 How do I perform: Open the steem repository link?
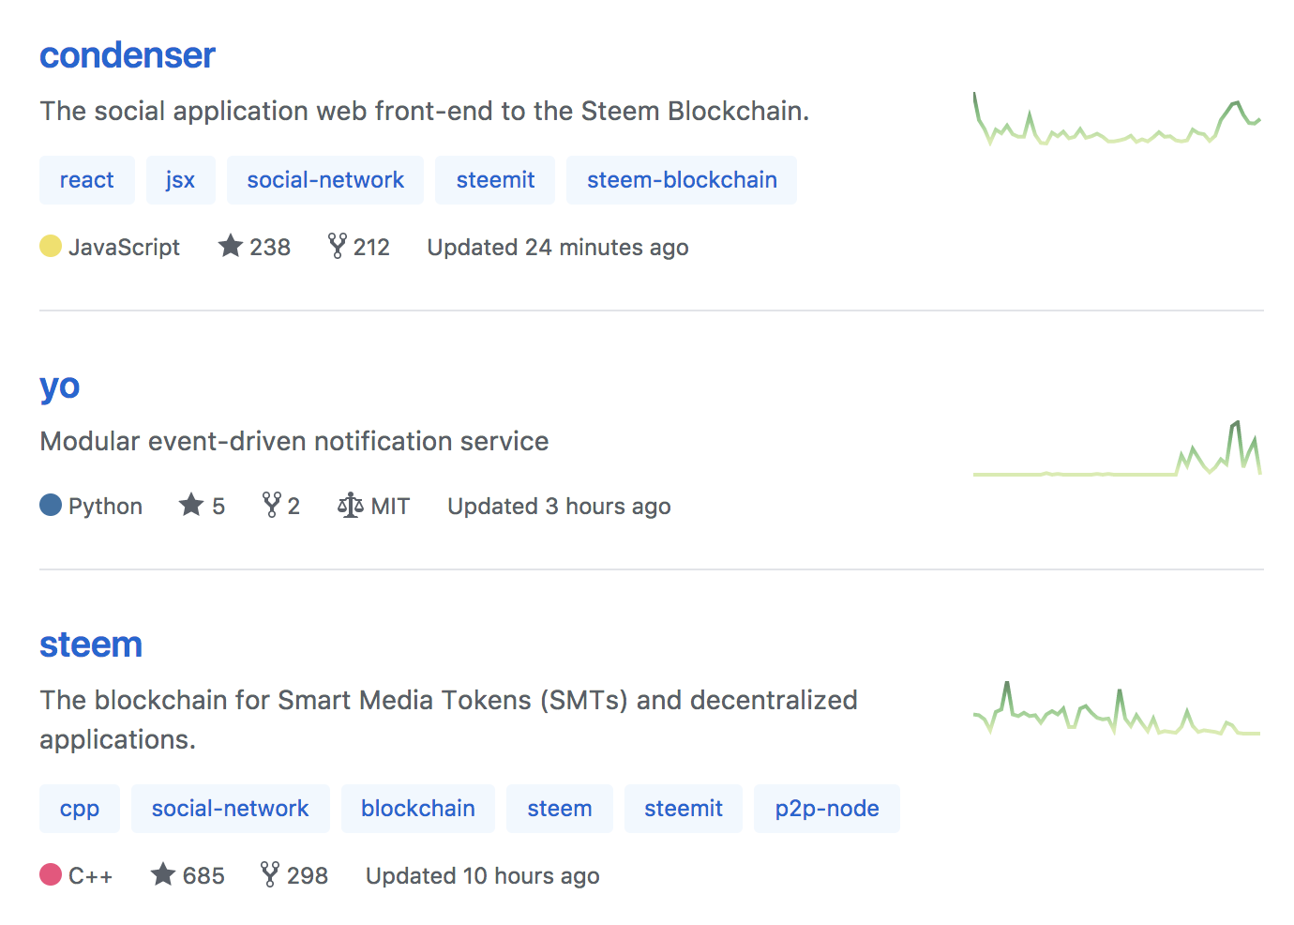coord(91,644)
